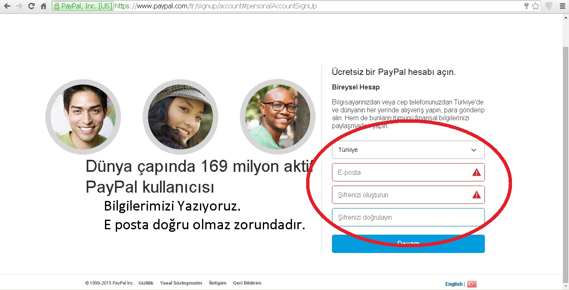The image size is (569, 290).
Task: Click the warning icon in the E-posta field
Action: click(477, 172)
